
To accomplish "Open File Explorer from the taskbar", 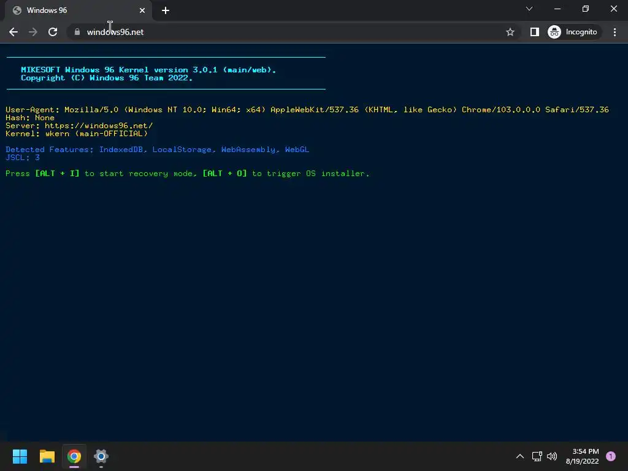I will click(47, 456).
